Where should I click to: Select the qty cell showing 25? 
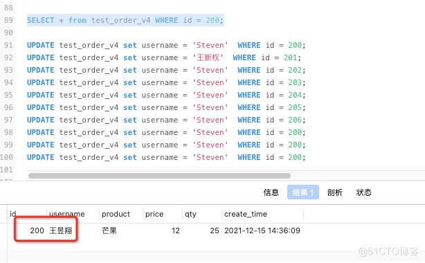coord(215,230)
